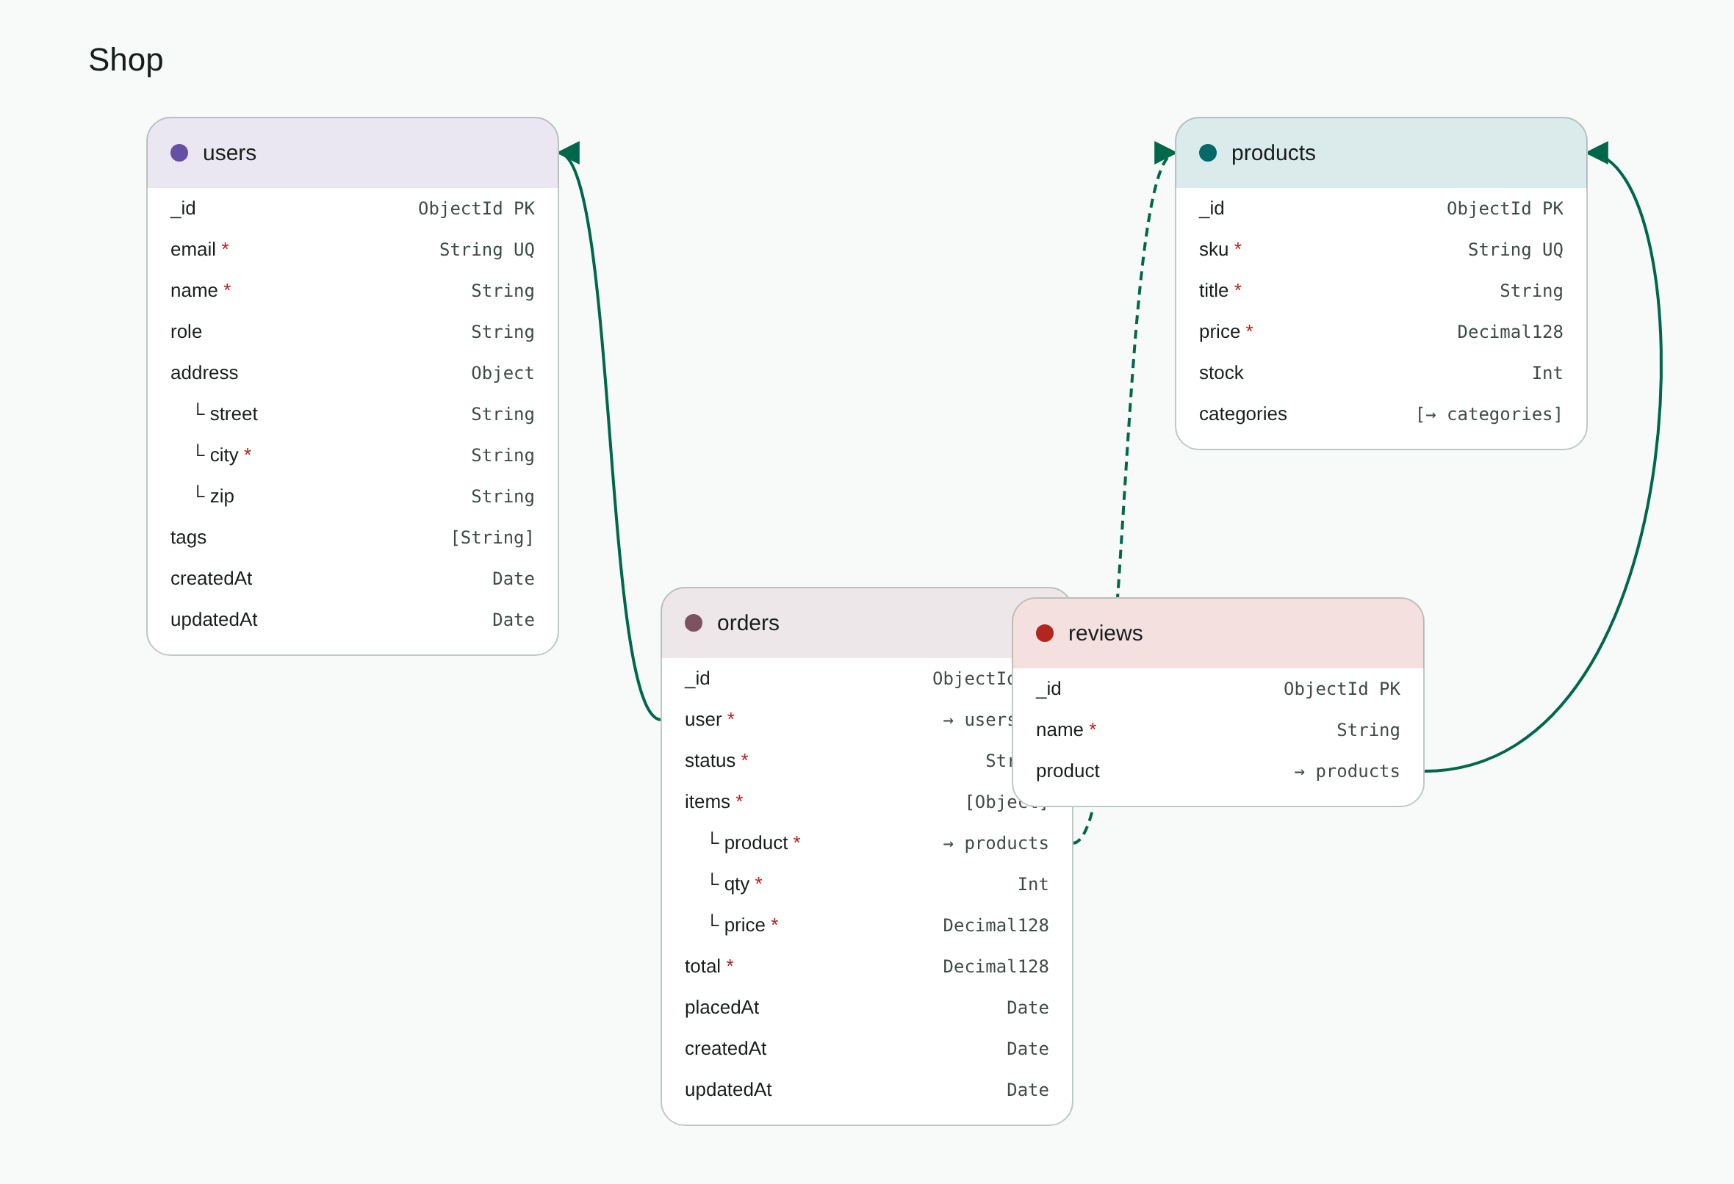Click the stock field in products

coord(1381,372)
